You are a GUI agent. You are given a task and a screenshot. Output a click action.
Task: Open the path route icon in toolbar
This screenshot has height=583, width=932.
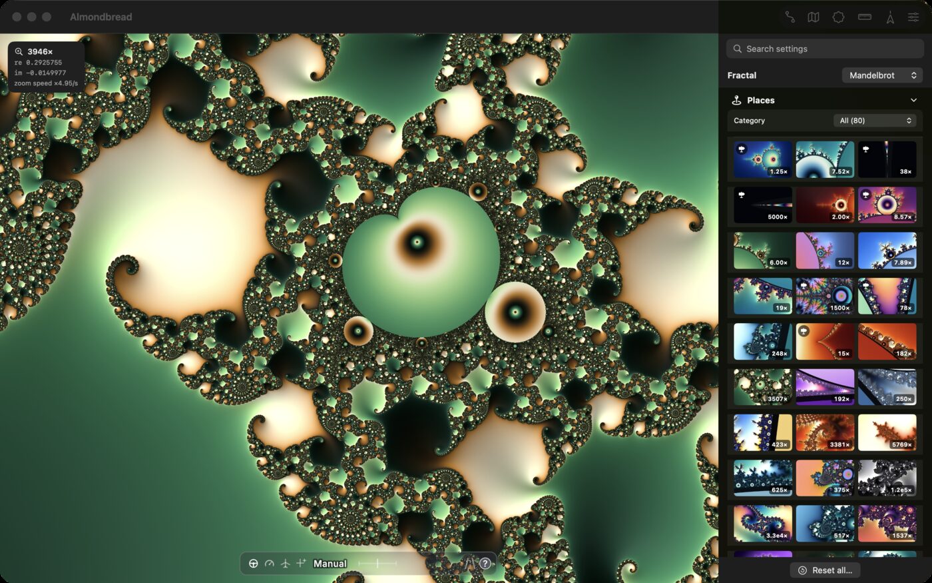(790, 17)
